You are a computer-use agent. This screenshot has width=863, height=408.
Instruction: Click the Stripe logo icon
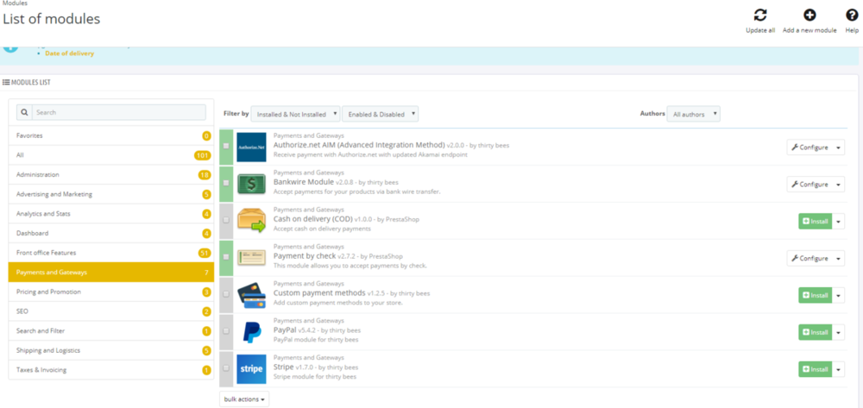tap(251, 369)
